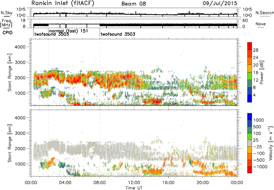
Task: Click the '16:00' time tick label
Action: (x=168, y=183)
